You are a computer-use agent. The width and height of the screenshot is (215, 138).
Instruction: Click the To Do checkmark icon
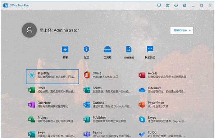click(142, 134)
